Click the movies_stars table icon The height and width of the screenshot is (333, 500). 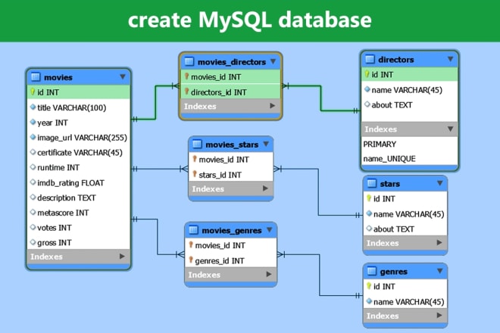pyautogui.click(x=197, y=145)
